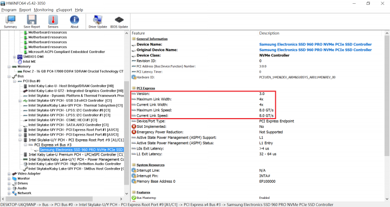Click the Original Device Name Samsung link
Viewport: 390px width, 207px height.
[x=315, y=50]
